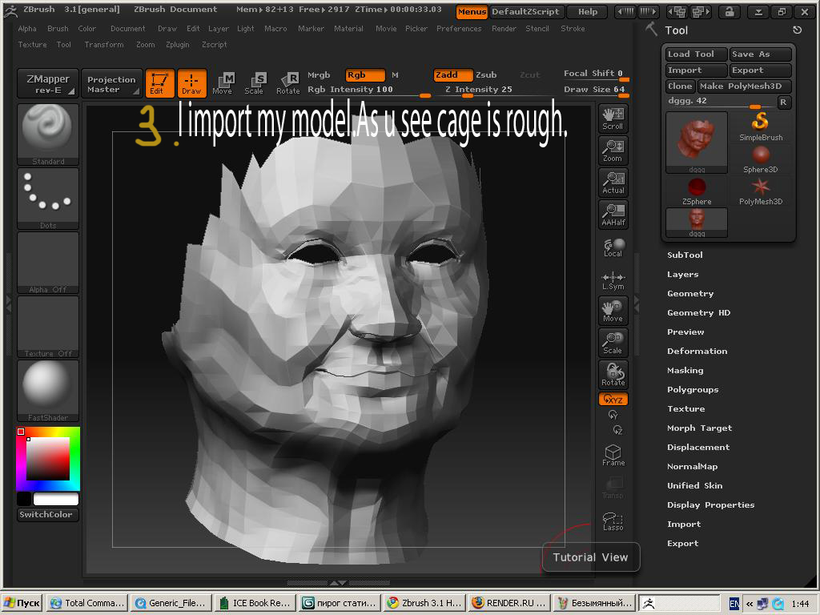The height and width of the screenshot is (615, 820).
Task: Click the Scroll canvas icon
Action: pyautogui.click(x=613, y=119)
